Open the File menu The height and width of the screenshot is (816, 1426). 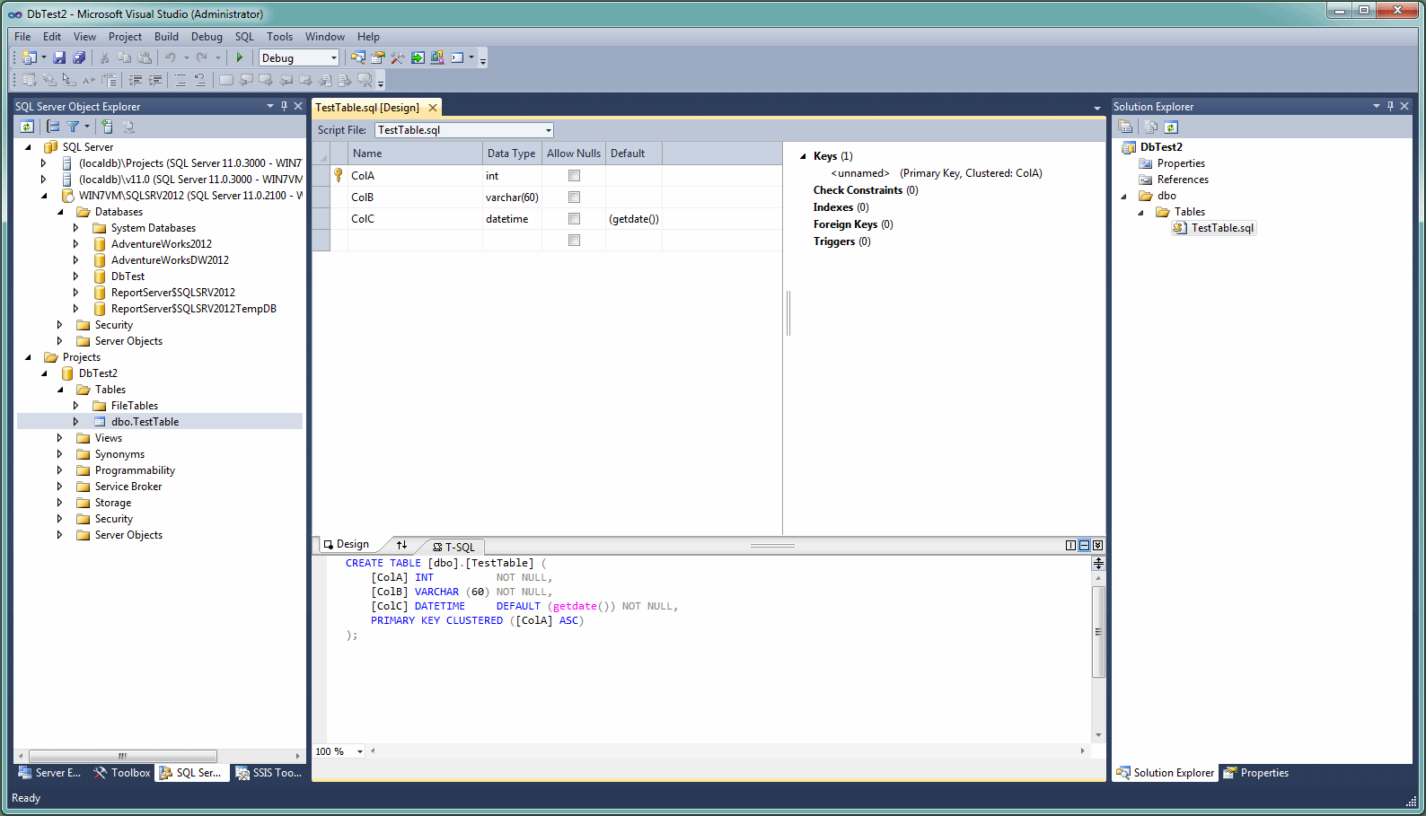(22, 37)
